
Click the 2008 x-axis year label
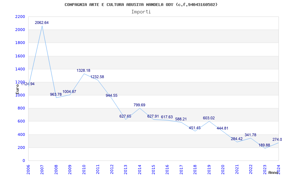pyautogui.click(x=56, y=169)
